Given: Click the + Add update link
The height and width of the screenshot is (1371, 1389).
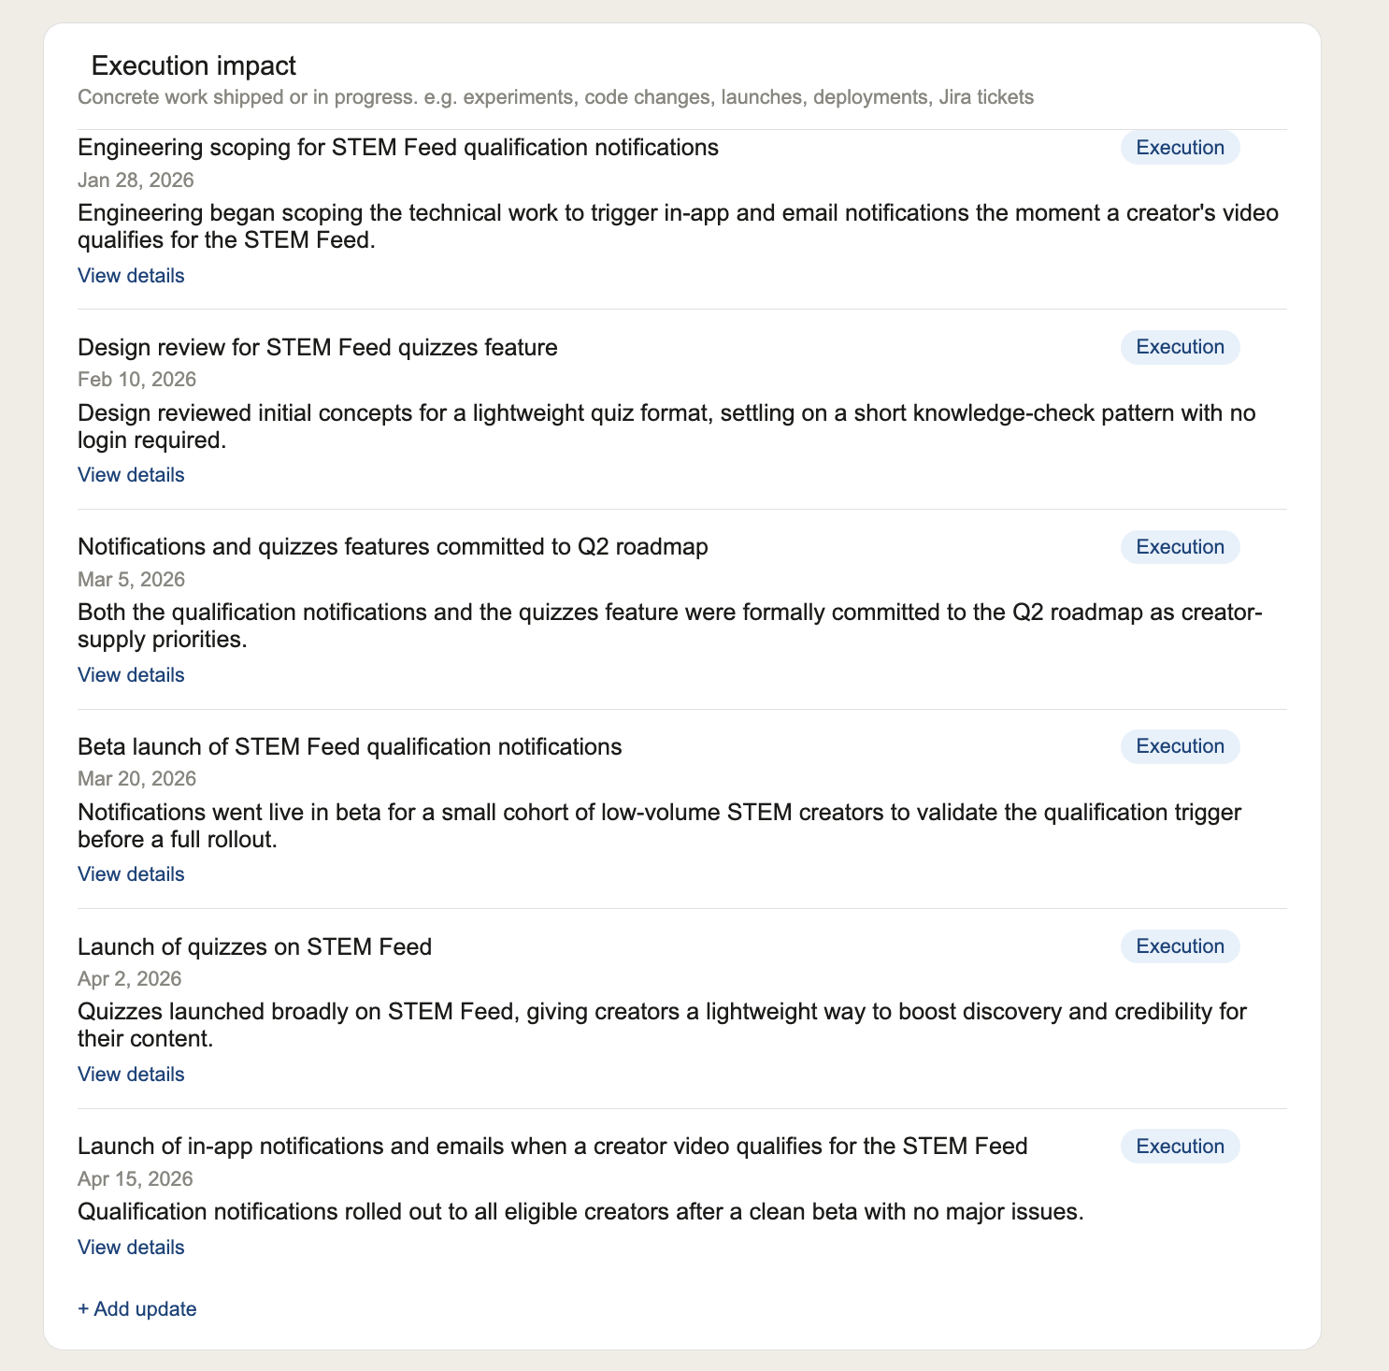Looking at the screenshot, I should click(x=137, y=1309).
